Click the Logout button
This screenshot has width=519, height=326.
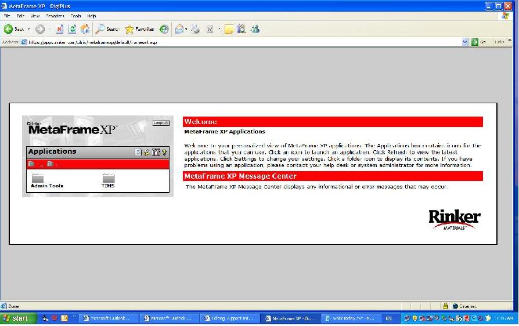tap(160, 122)
